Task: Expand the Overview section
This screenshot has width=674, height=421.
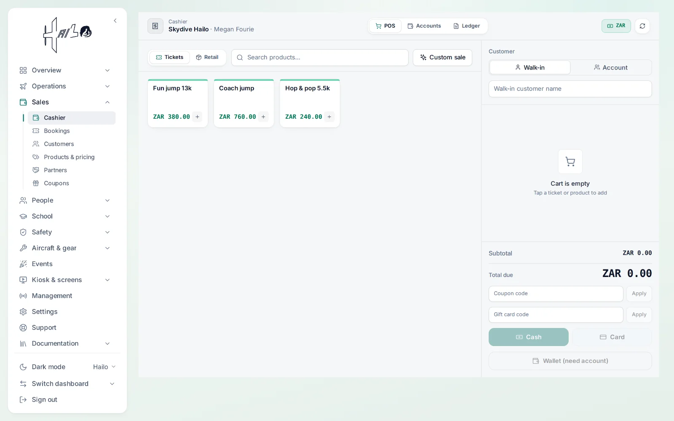Action: tap(65, 70)
